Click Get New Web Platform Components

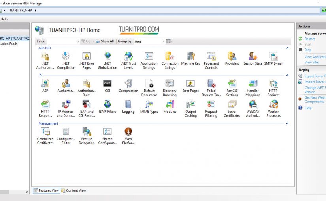[315, 99]
